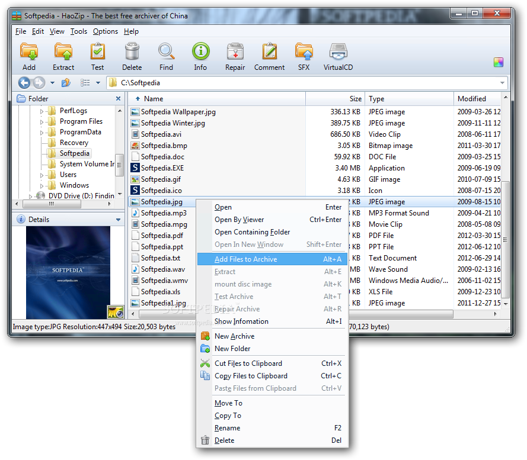Click the Softpedia image preview thumbnail
Screen dimensions: 527x460
coord(68,272)
